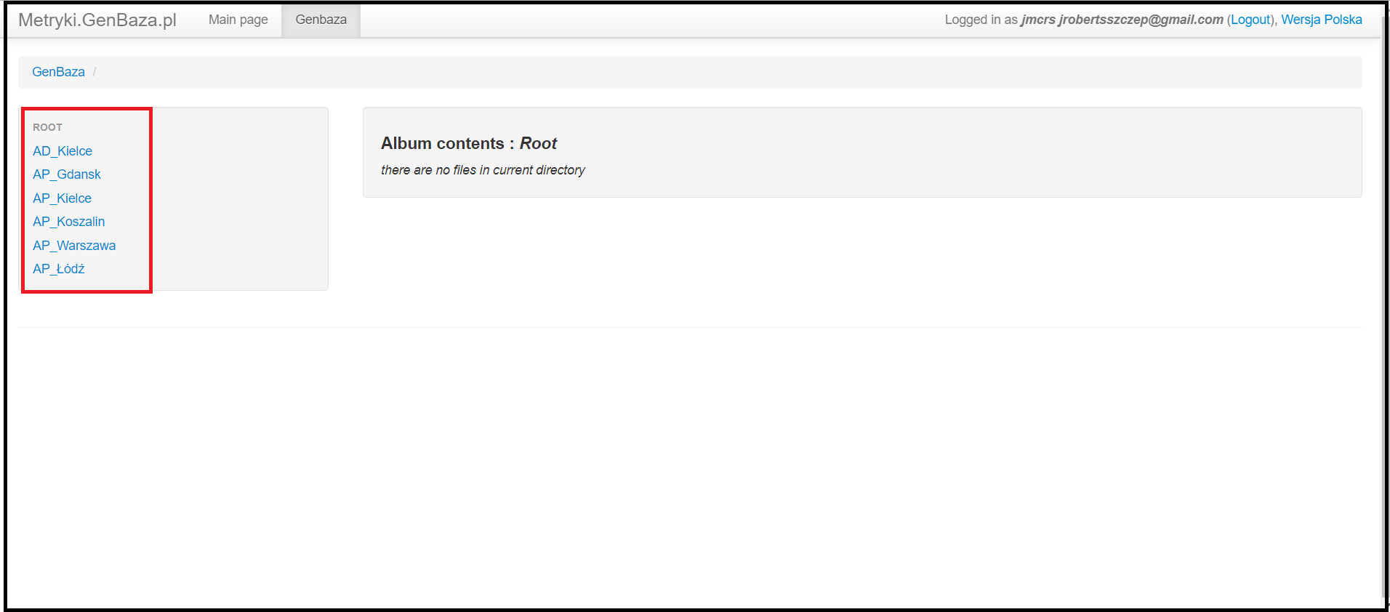Browse the AP_Warszawa archive

(73, 245)
